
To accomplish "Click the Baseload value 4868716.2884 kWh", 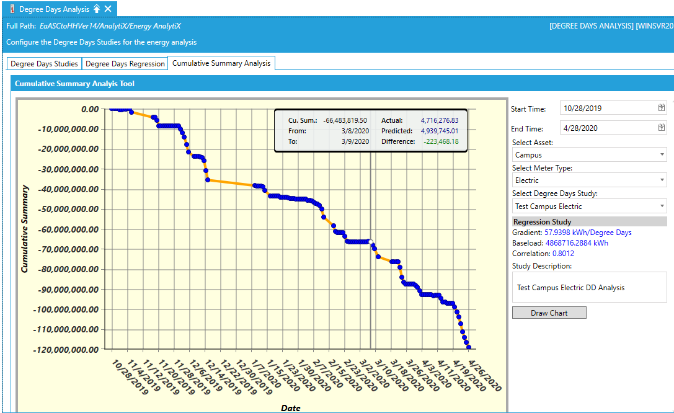I will [577, 243].
